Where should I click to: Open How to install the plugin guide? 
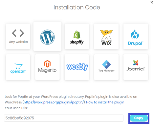[x=105, y=102]
